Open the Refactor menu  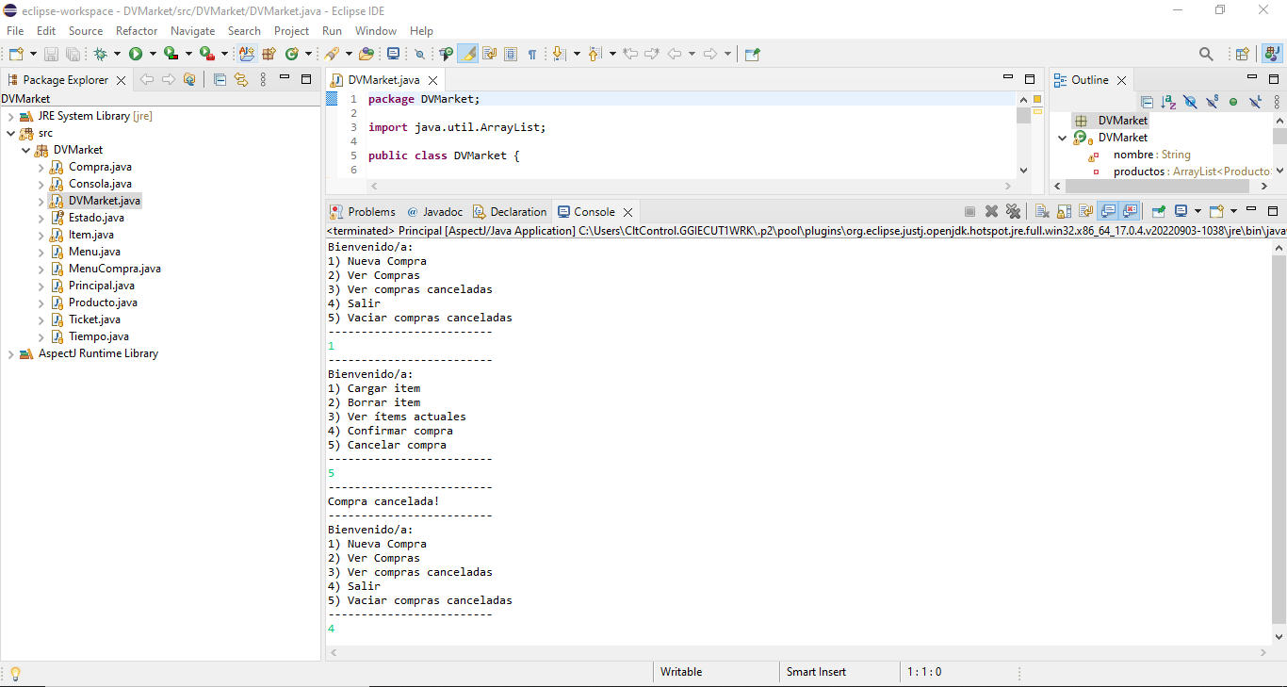(137, 30)
